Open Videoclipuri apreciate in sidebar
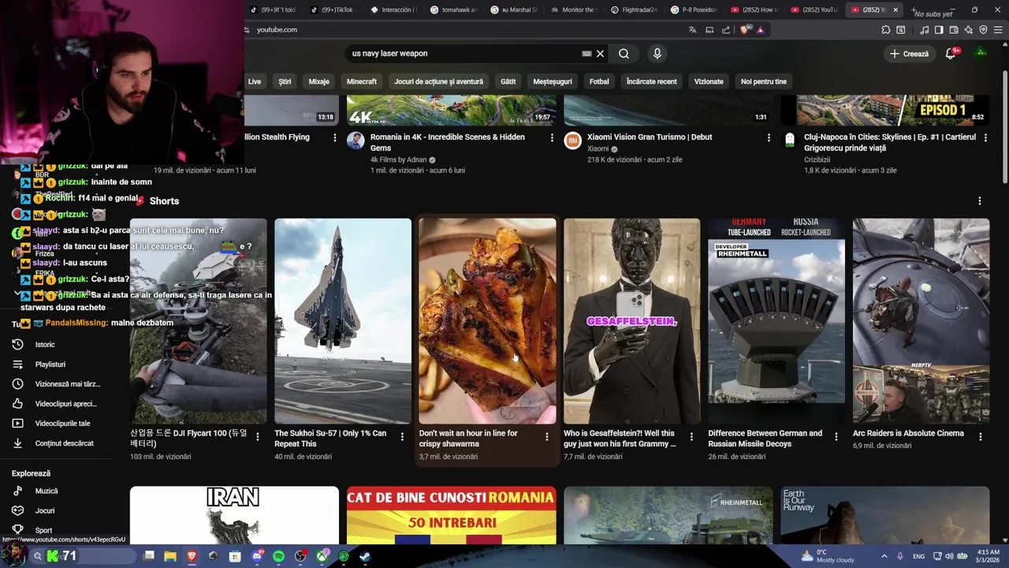This screenshot has height=568, width=1009. click(x=65, y=404)
